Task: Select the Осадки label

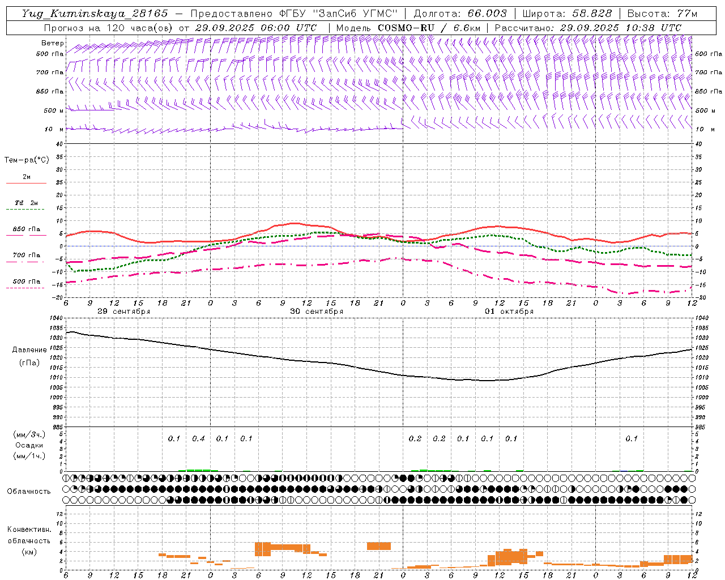Action: coord(29,445)
